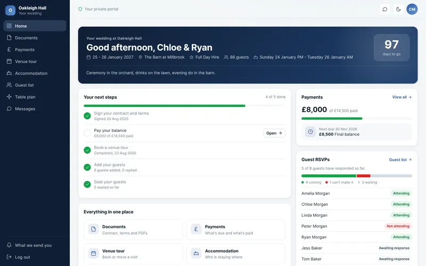The image size is (426, 266).
Task: Click the shield icon beside Your private portal
Action: click(x=80, y=9)
